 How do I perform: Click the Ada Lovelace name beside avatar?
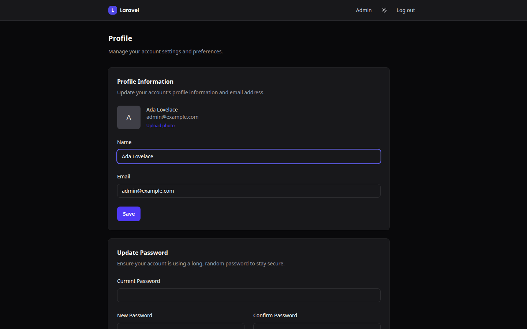click(162, 110)
